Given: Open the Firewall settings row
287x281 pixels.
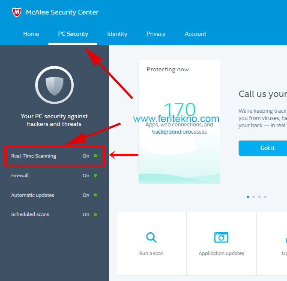Looking at the screenshot, I should [54, 176].
